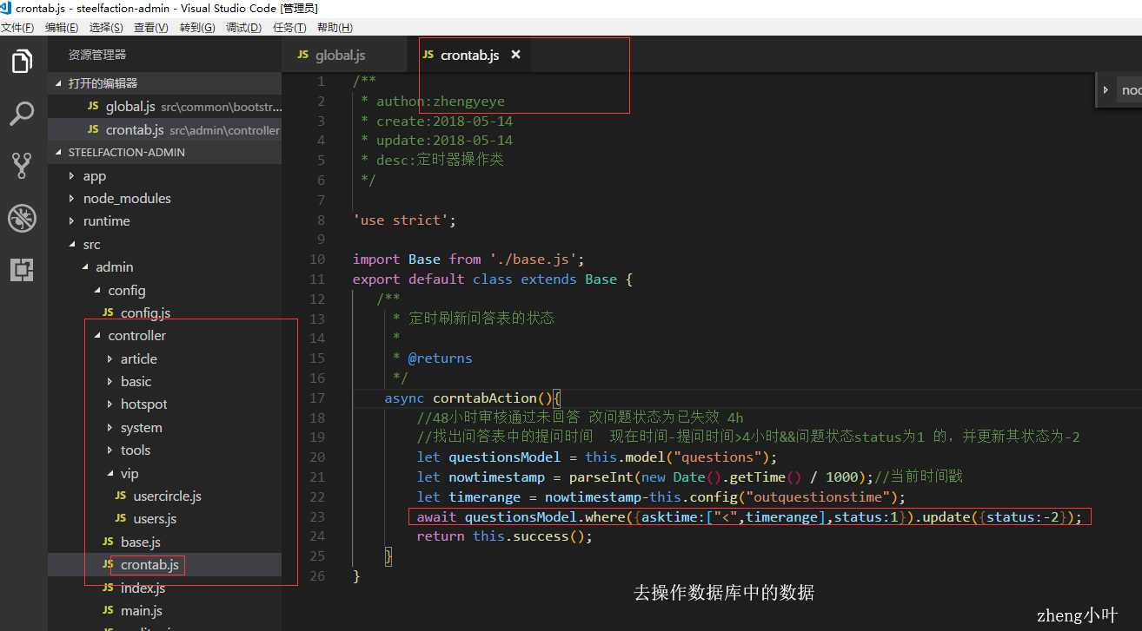Open the Debug view in the activity bar

click(x=22, y=218)
